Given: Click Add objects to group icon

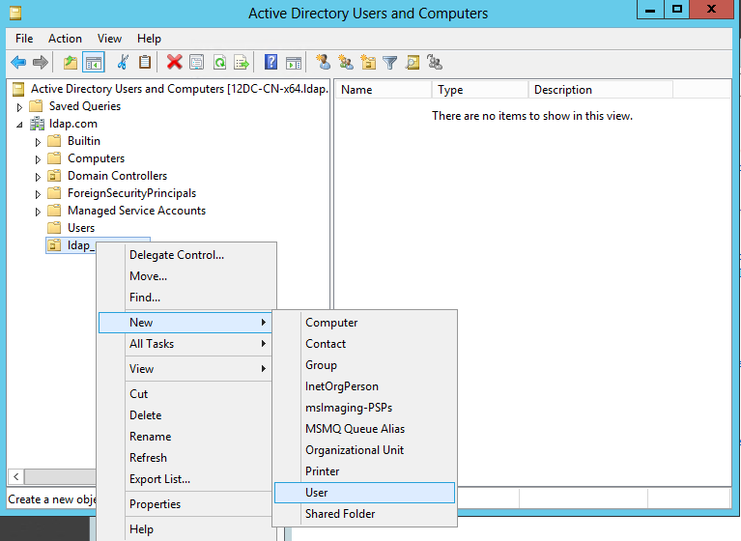Looking at the screenshot, I should pos(435,63).
